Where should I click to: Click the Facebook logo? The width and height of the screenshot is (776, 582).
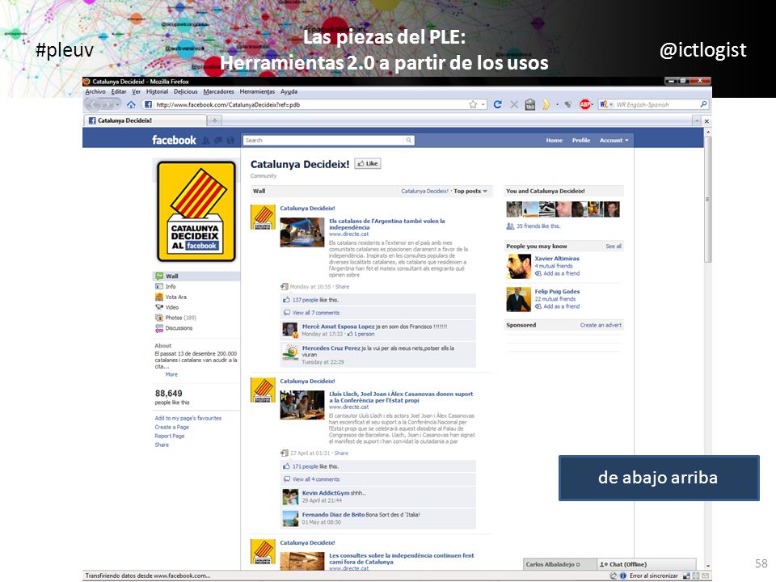174,141
